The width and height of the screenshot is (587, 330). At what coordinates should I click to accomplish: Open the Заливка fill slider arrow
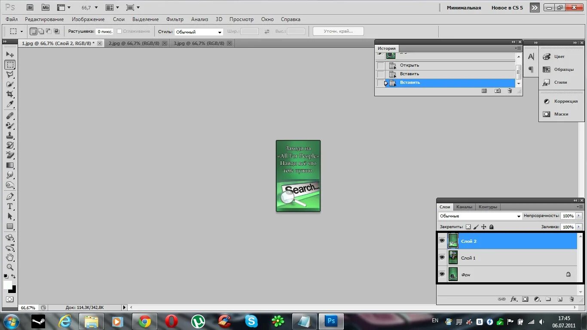[579, 227]
